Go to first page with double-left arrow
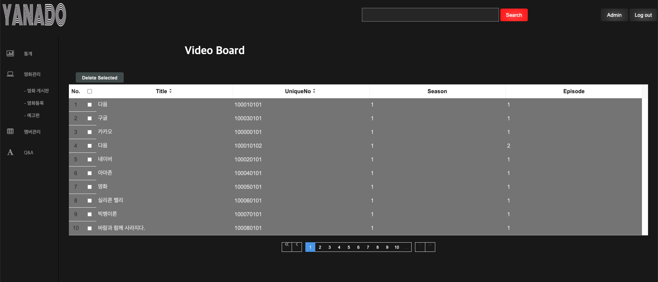The width and height of the screenshot is (658, 282). point(287,247)
